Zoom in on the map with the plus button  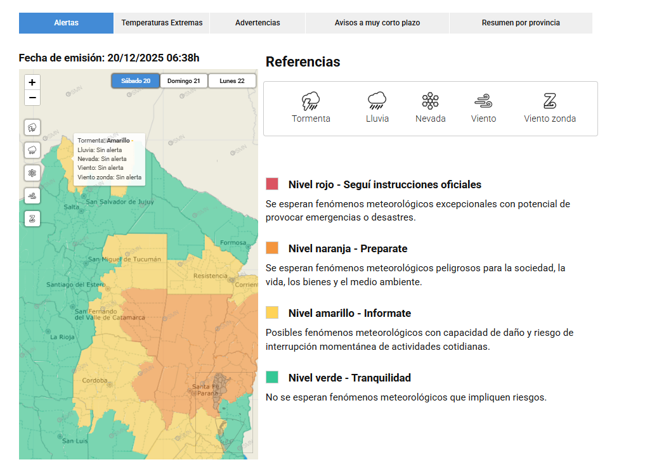(32, 82)
